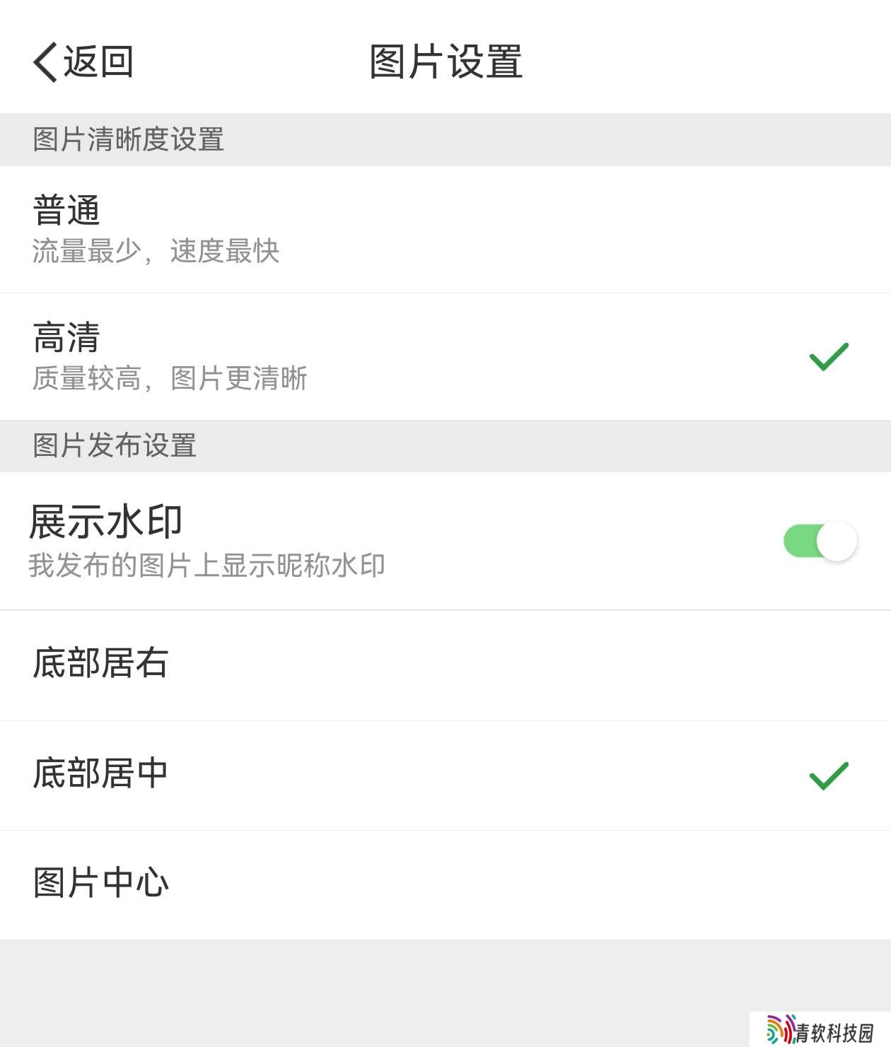
Task: Select 普通 image quality option
Action: click(445, 230)
